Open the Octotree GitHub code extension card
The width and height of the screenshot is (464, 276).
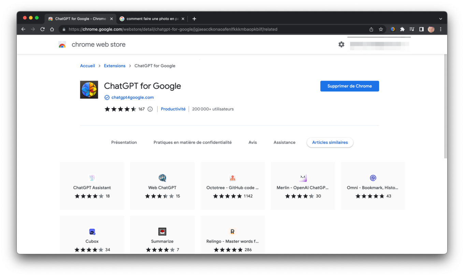233,186
